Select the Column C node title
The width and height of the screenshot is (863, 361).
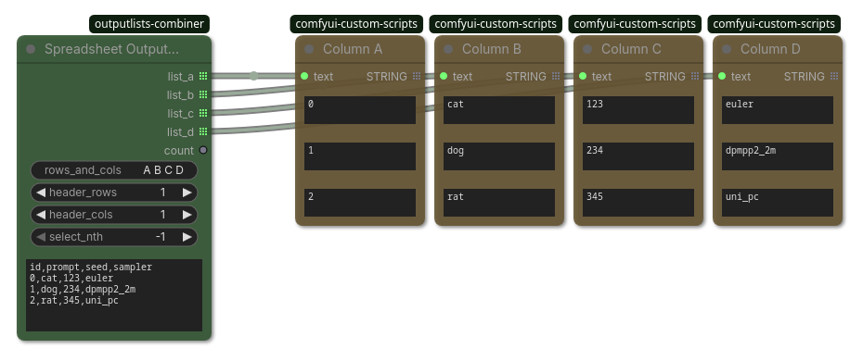[x=631, y=49]
